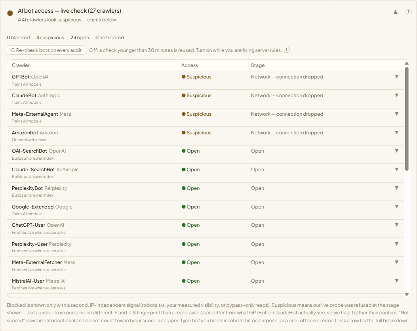Click the Claude-SearchBot crawler name
Image resolution: width=417 pixels, height=331 pixels.
click(33, 169)
